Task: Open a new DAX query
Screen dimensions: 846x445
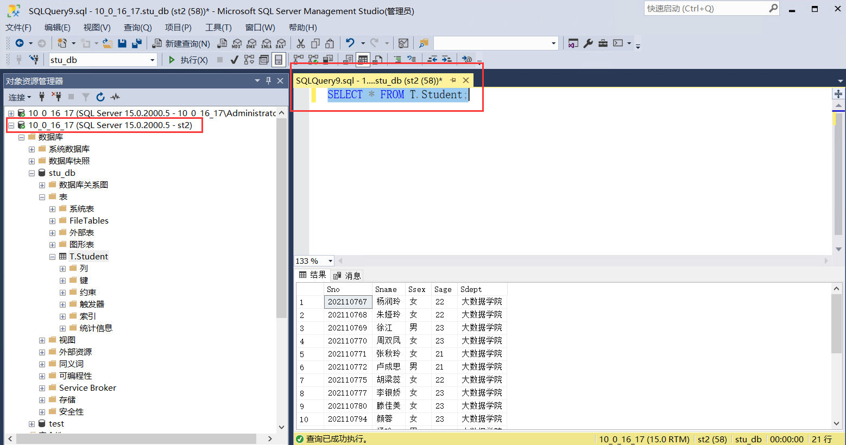Action: coord(281,43)
